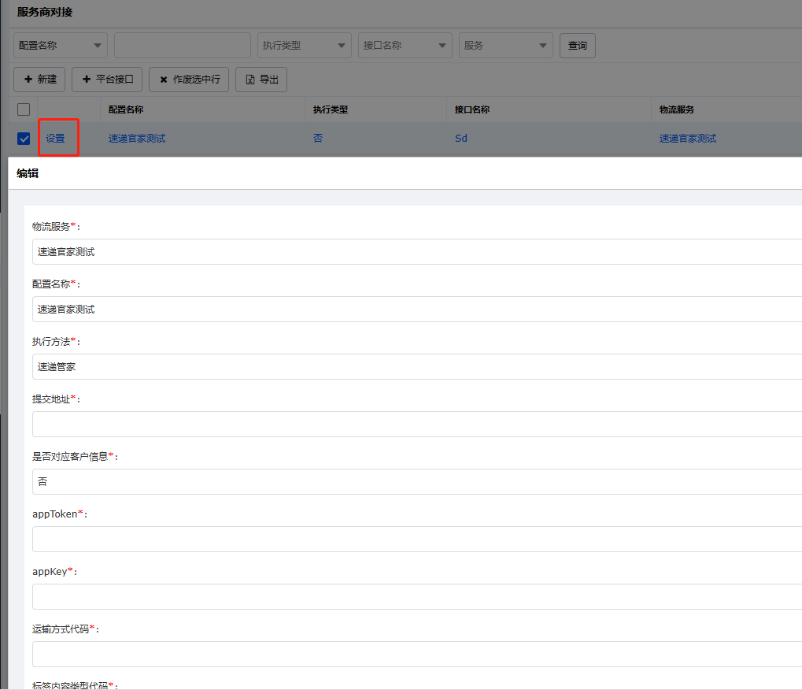Click the X icon on 作废选中行
802x690 pixels.
click(x=164, y=80)
